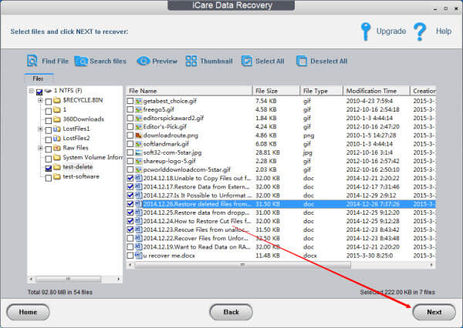Screen dimensions: 463x328
Task: Click the file list horizontal scrollbar
Action: (281, 265)
